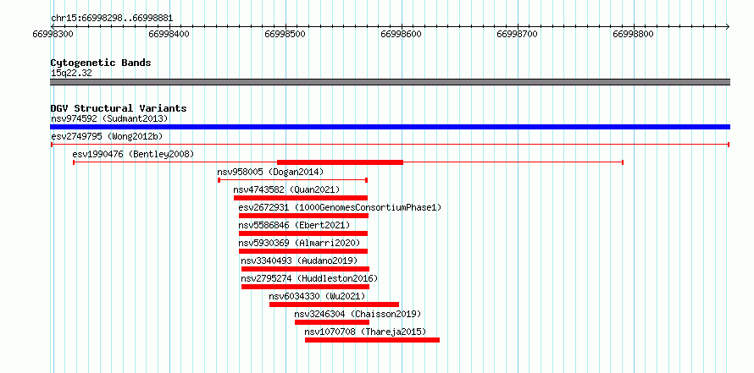754x373 pixels.
Task: Select the esv1990476 thick red bar
Action: 340,162
